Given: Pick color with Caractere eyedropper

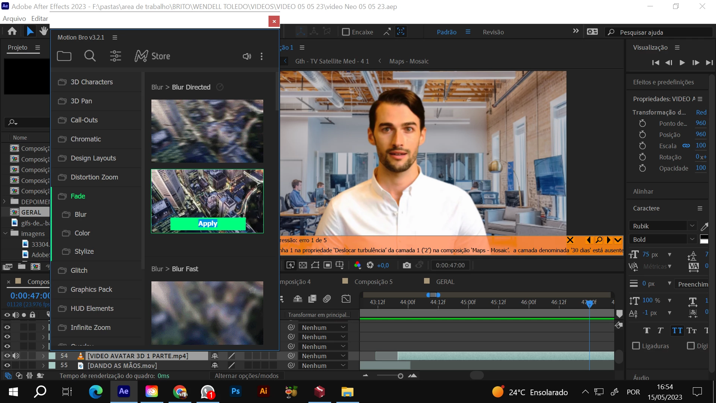Looking at the screenshot, I should coord(704,226).
